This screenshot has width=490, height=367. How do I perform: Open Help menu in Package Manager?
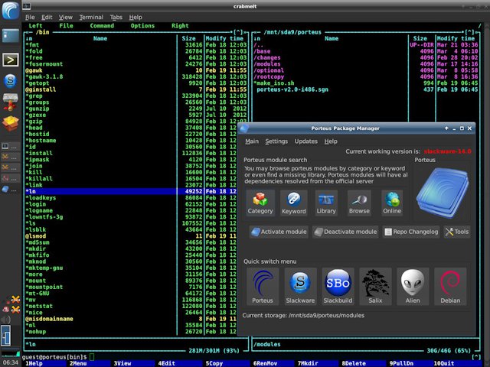(x=331, y=141)
